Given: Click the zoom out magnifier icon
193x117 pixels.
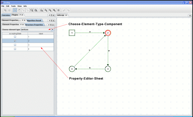Looking at the screenshot, I should tap(50, 10).
